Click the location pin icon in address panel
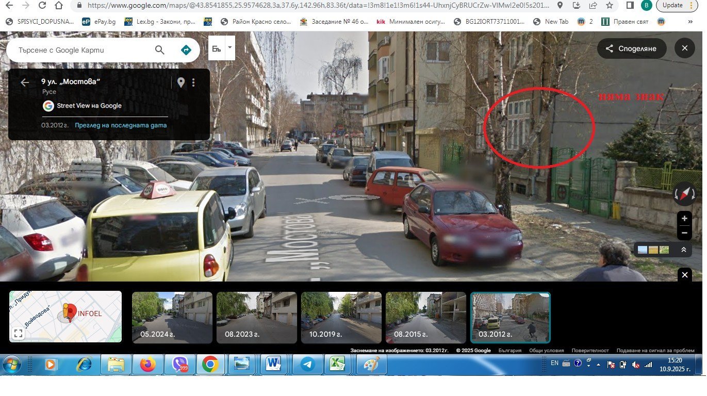 180,82
